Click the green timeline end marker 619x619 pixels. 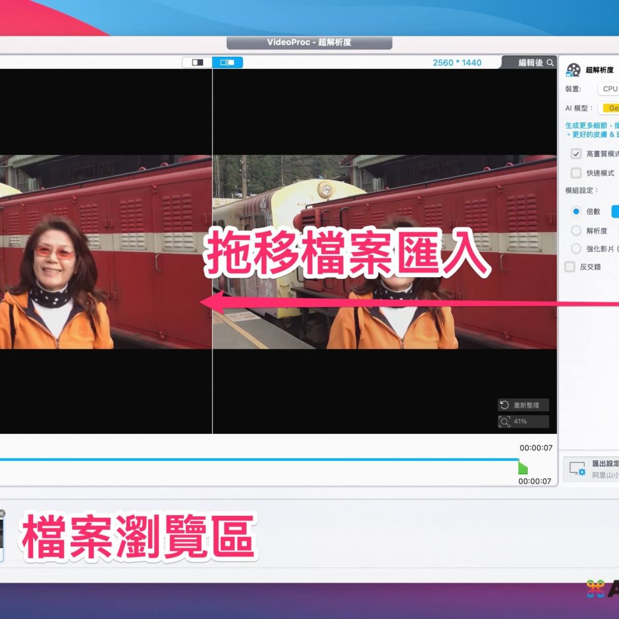(x=522, y=468)
